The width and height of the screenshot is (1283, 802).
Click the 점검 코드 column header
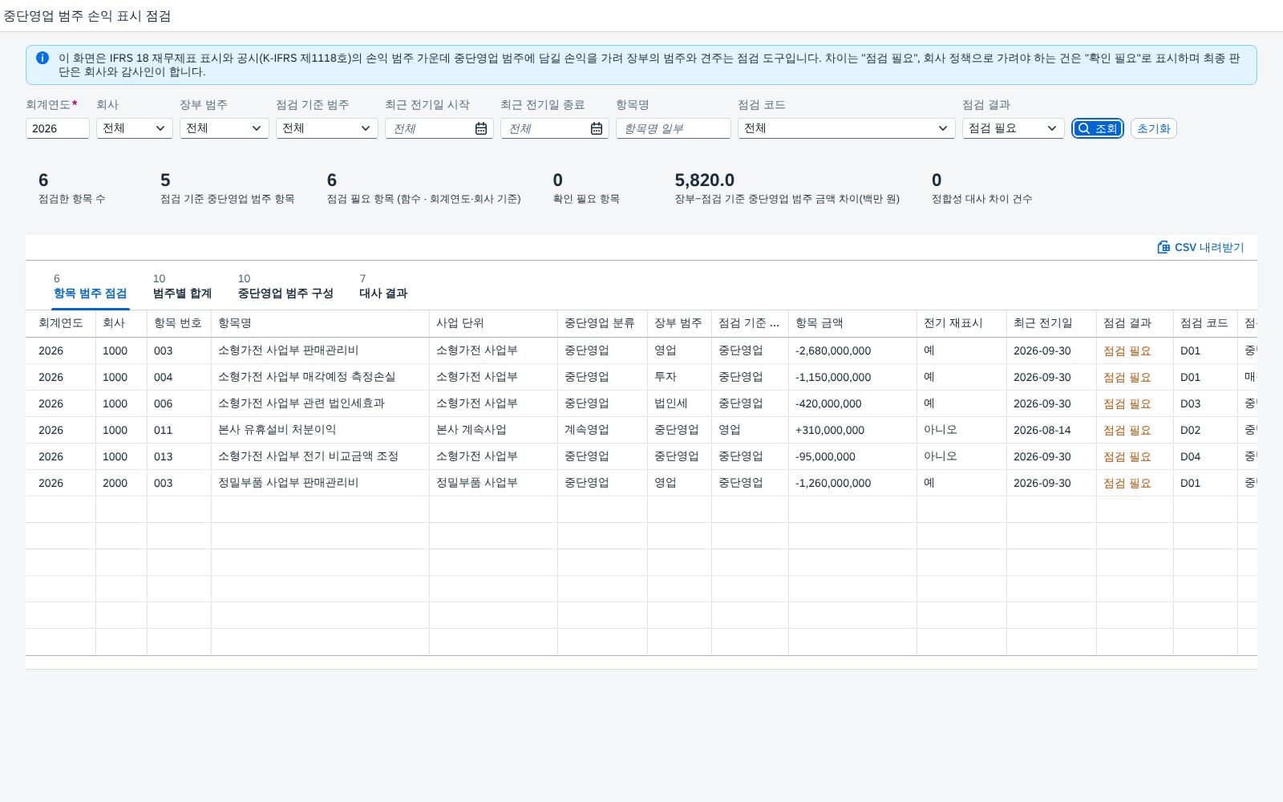1206,323
